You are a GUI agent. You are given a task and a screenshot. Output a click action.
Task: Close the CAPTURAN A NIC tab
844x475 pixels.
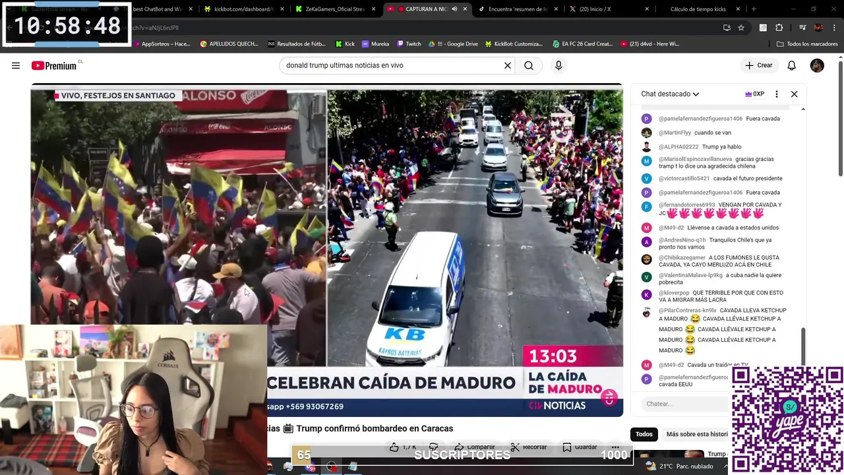(465, 9)
